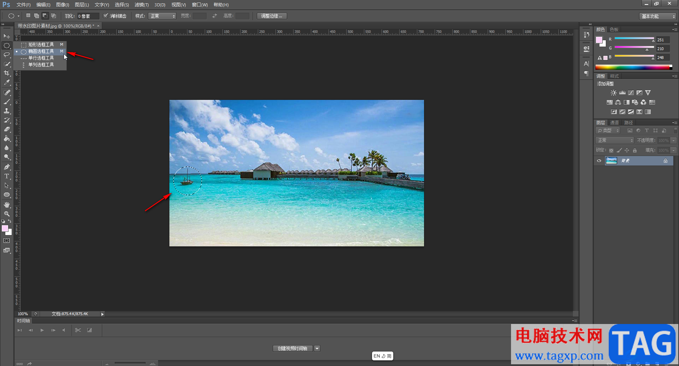Expand the status bar info arrow

102,314
